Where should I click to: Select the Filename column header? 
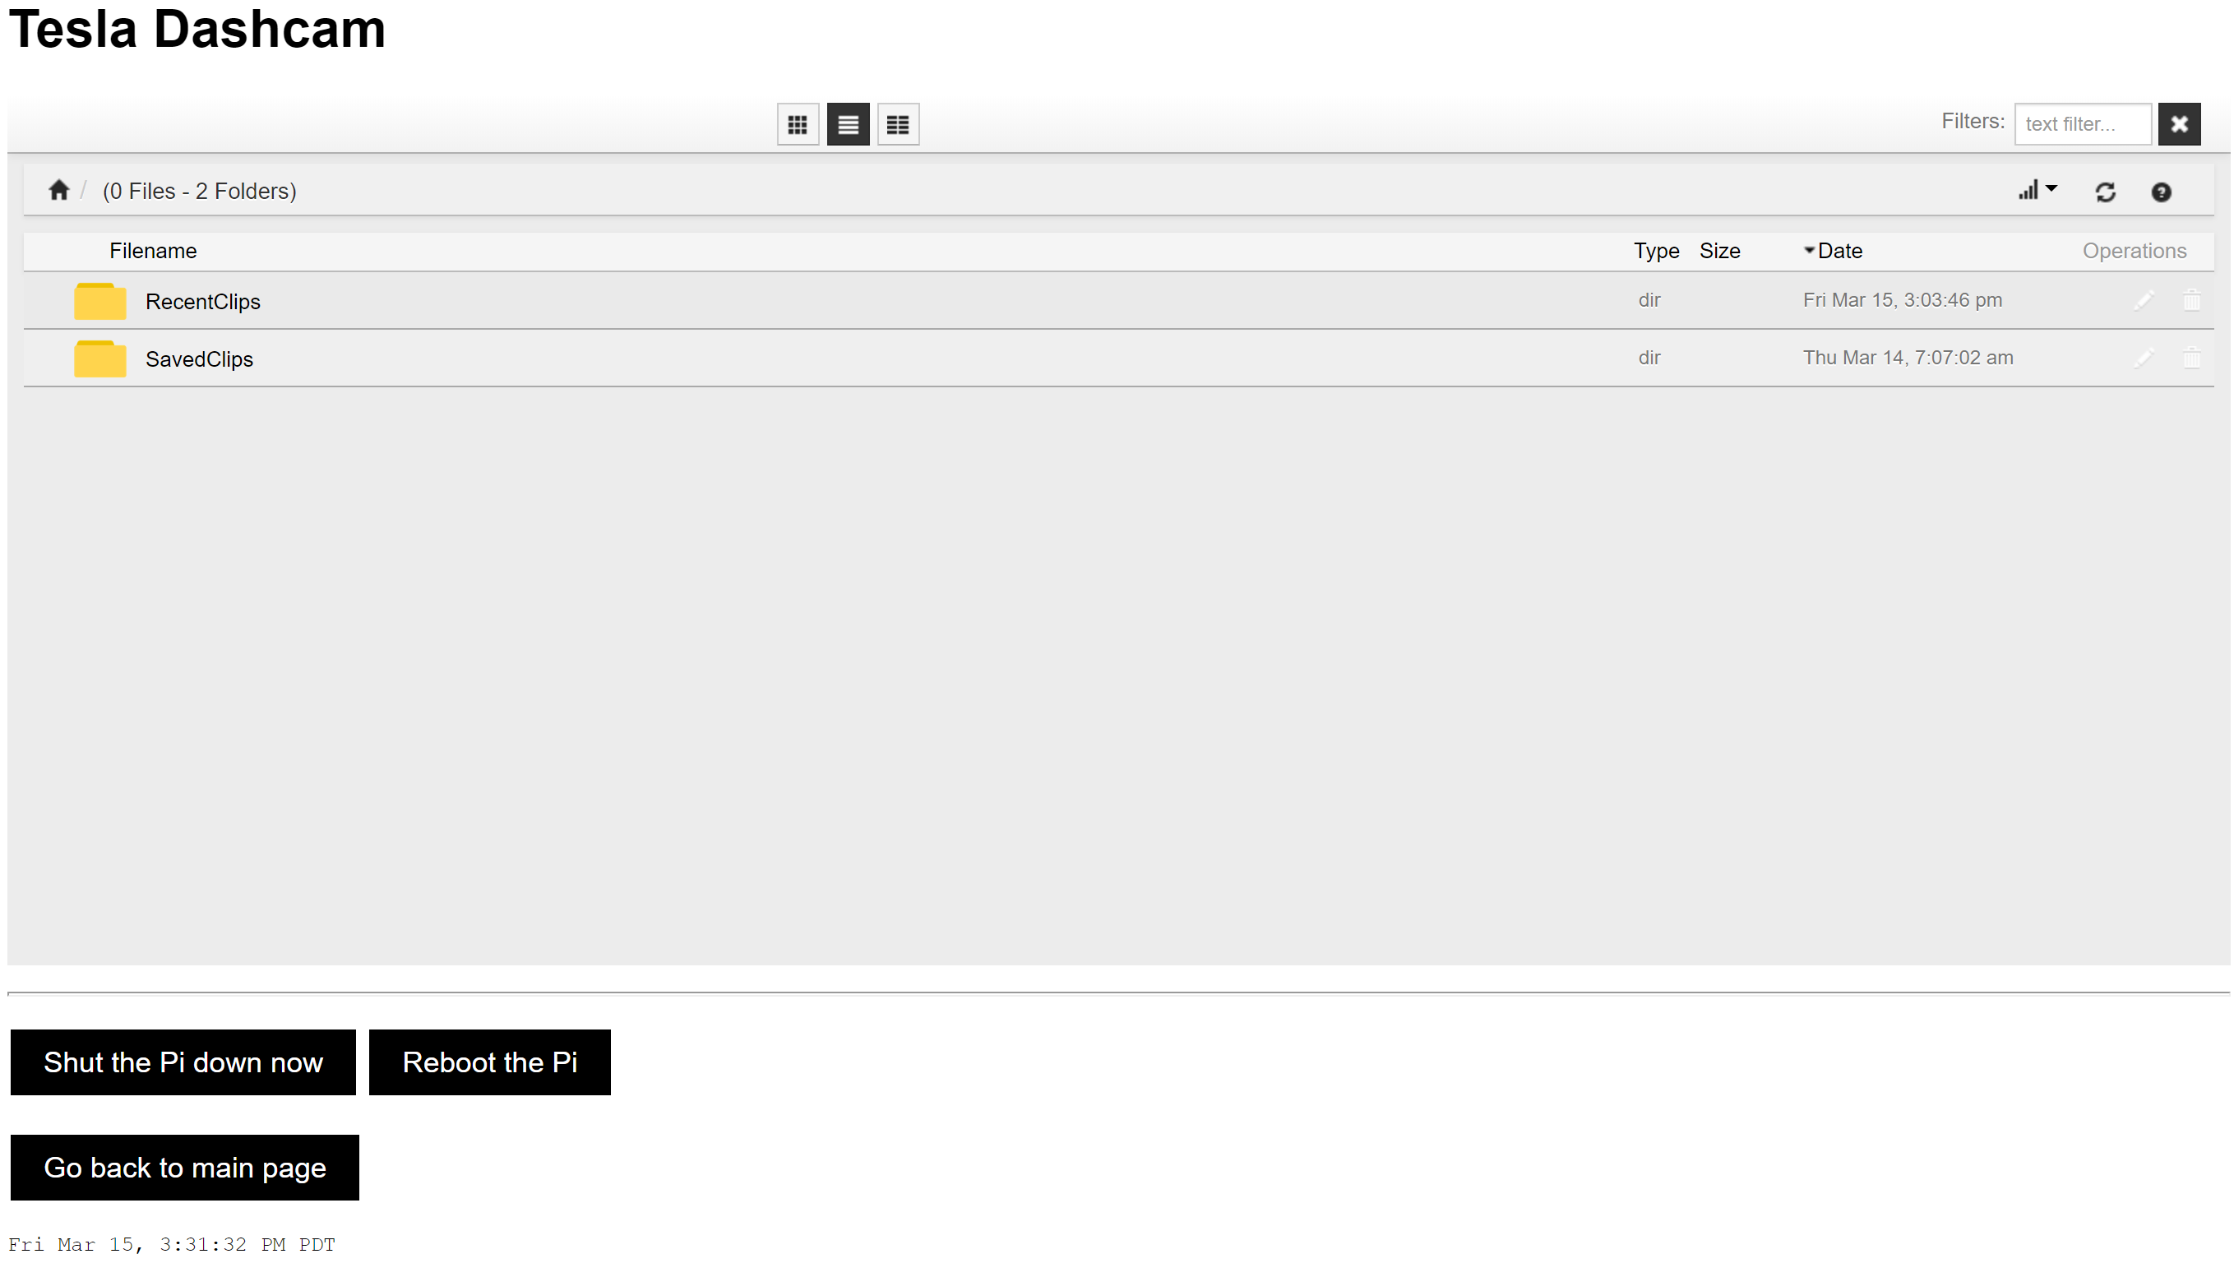152,250
